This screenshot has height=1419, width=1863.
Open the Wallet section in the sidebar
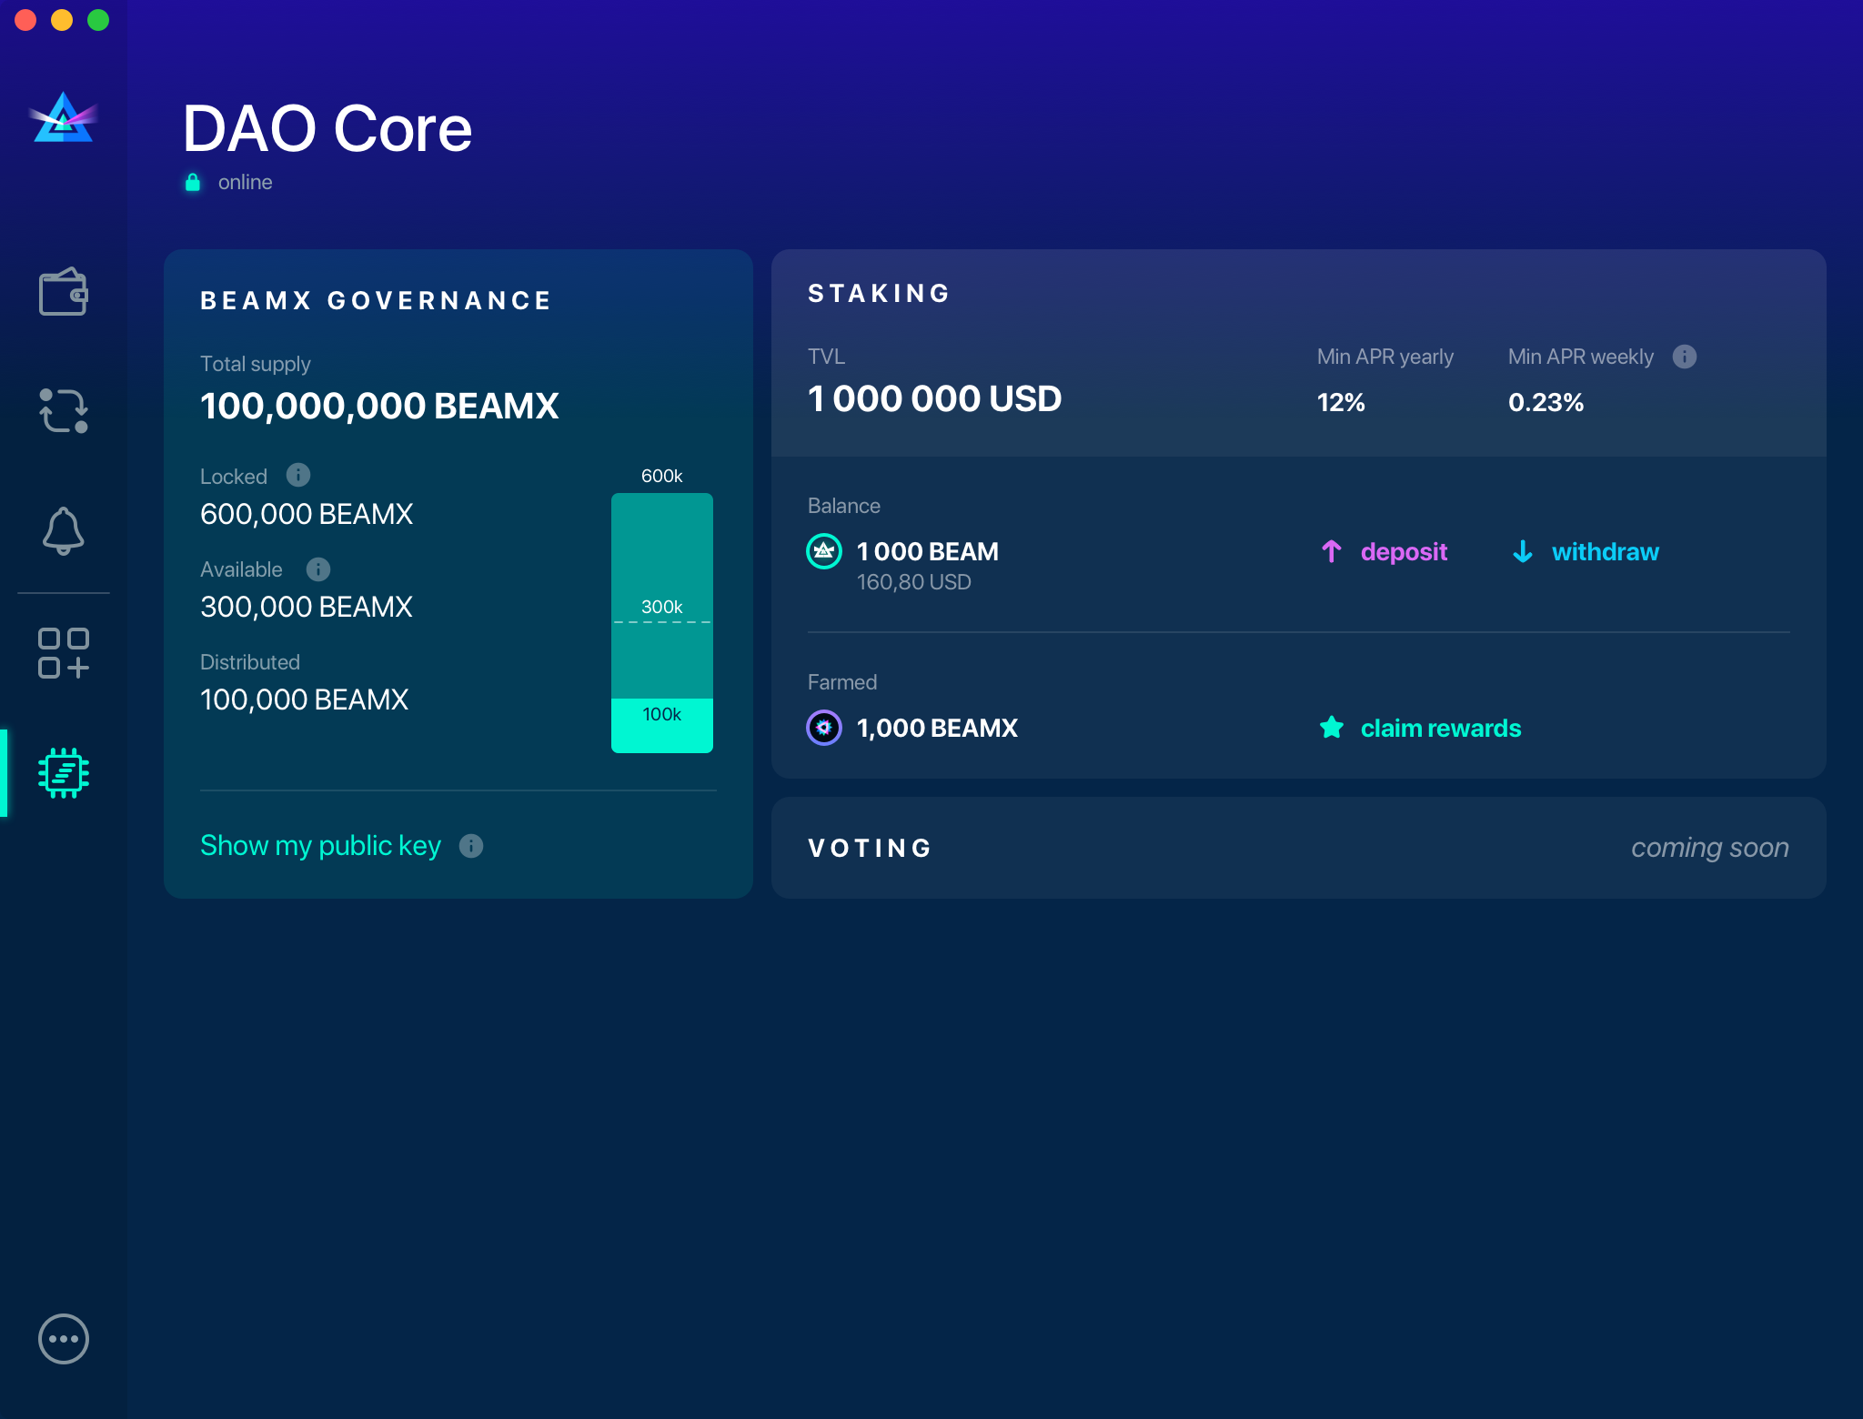(63, 291)
